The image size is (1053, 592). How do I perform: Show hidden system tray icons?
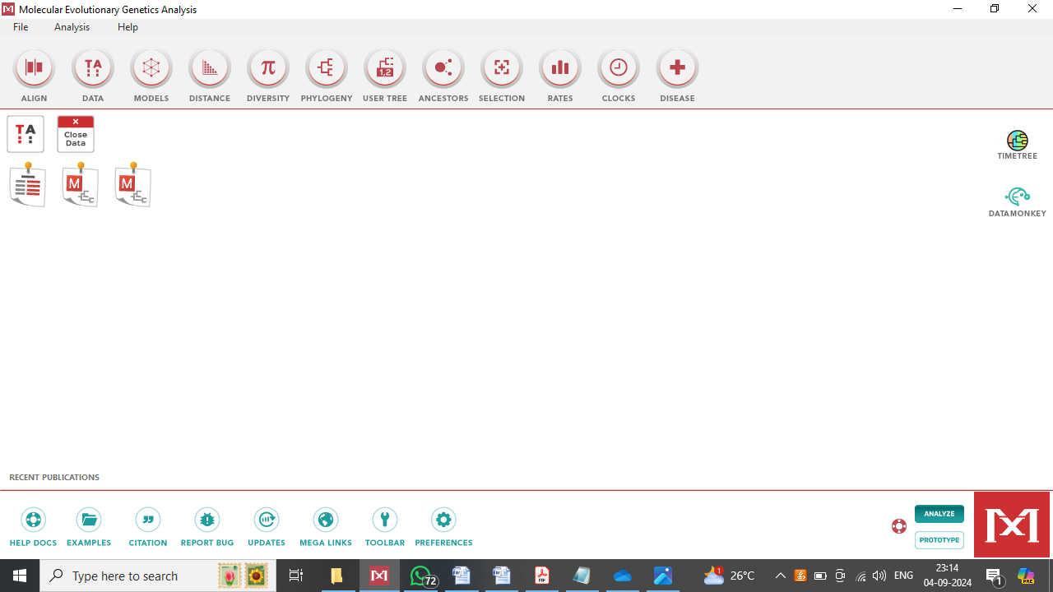coord(780,576)
